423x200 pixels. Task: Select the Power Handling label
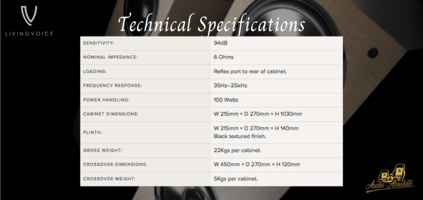coord(106,100)
